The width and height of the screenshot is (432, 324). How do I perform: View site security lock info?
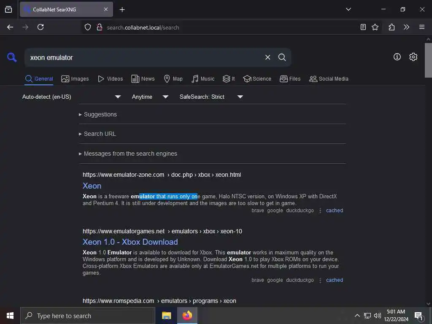point(100,27)
